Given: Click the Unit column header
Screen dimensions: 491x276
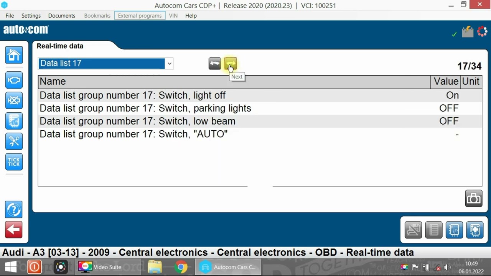Looking at the screenshot, I should (x=471, y=82).
